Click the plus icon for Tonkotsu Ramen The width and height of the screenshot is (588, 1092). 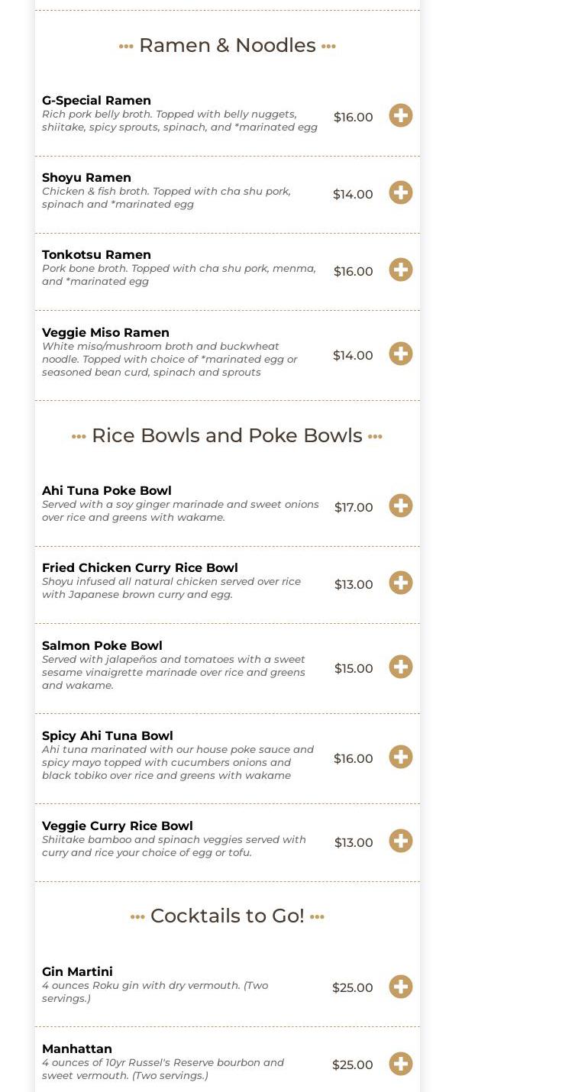(x=400, y=270)
